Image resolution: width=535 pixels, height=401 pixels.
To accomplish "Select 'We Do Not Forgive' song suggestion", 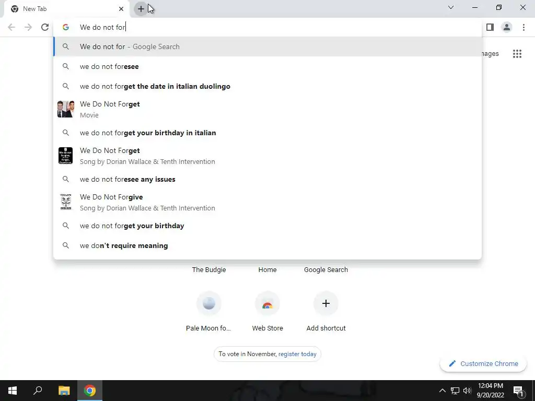I will (267, 202).
